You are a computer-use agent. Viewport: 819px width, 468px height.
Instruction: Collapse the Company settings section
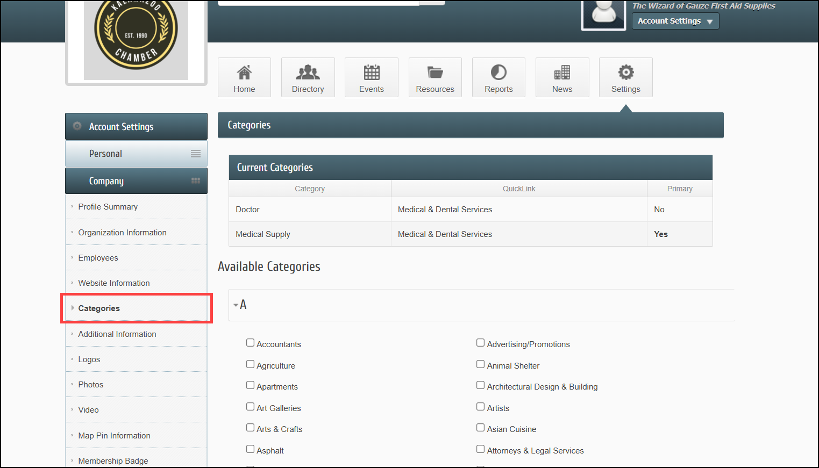[x=136, y=181]
